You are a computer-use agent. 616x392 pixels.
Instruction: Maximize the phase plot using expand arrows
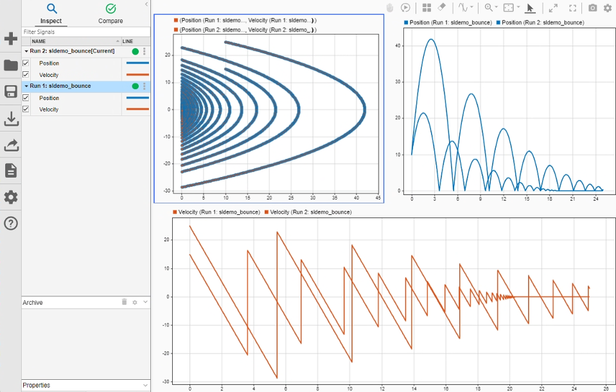coord(554,8)
